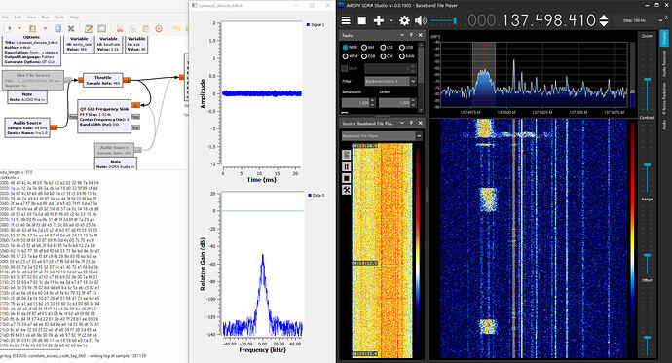
Task: Save the flowgraph with the save icon
Action: click(x=58, y=28)
